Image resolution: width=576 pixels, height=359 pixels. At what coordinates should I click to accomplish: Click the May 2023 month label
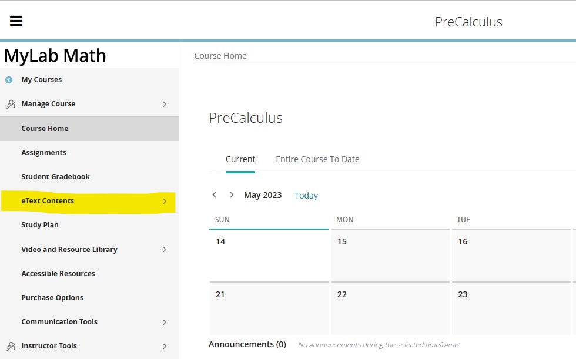coord(263,195)
